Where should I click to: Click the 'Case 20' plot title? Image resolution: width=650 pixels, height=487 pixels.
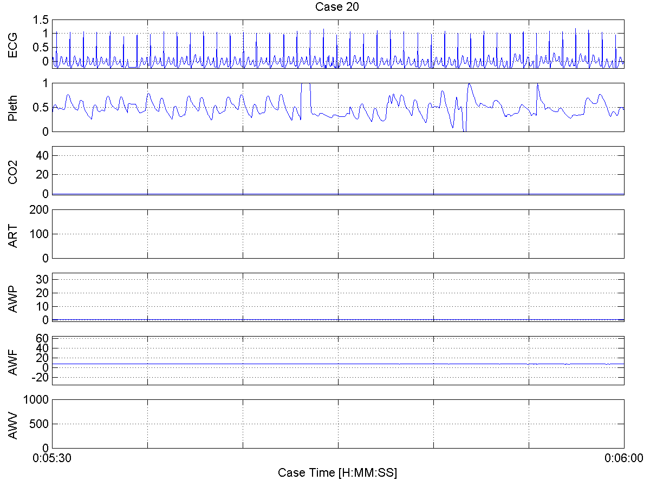point(337,7)
